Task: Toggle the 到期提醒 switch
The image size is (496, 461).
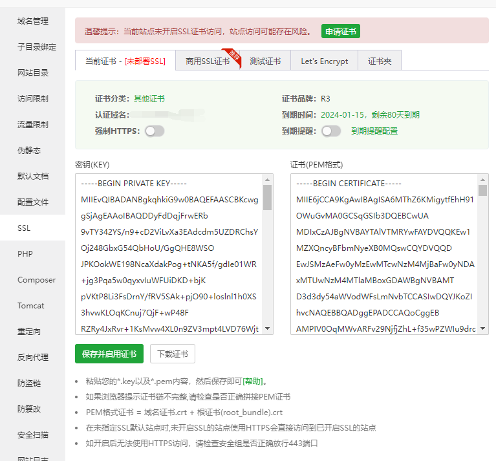Action: click(x=331, y=131)
